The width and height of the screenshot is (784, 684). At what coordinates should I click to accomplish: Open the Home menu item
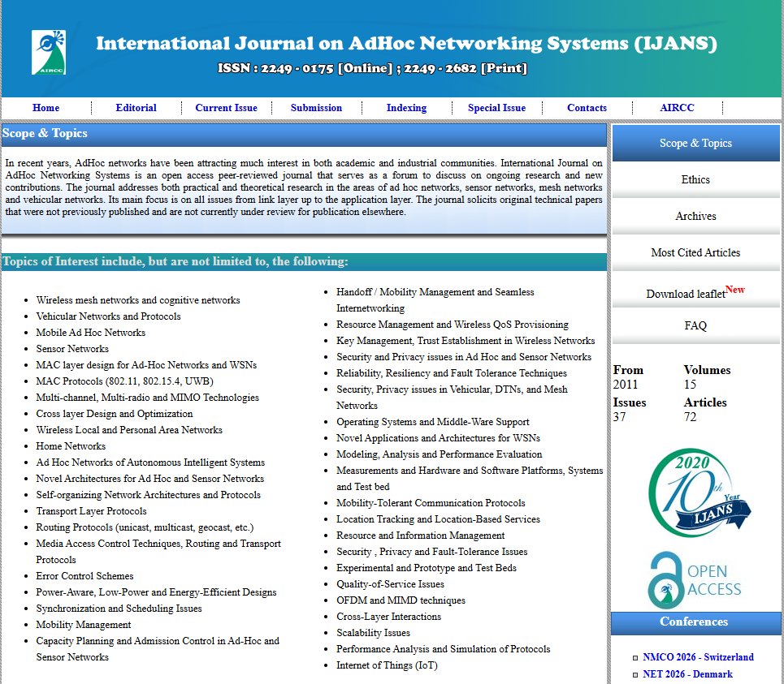click(45, 107)
